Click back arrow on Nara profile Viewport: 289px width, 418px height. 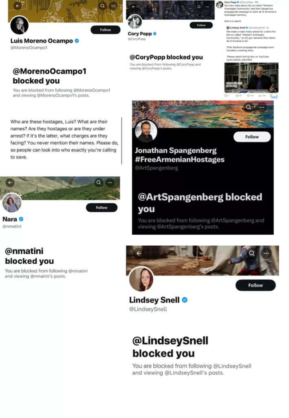pos(10,182)
